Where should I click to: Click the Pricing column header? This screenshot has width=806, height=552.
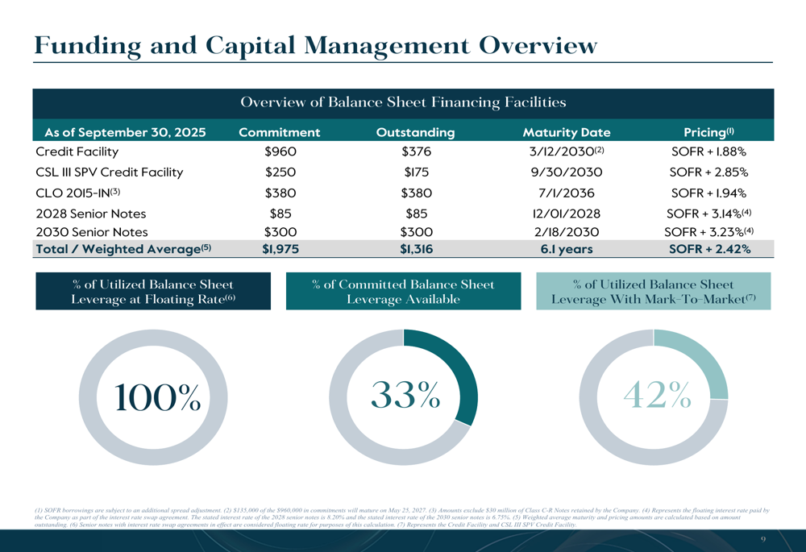tap(708, 131)
